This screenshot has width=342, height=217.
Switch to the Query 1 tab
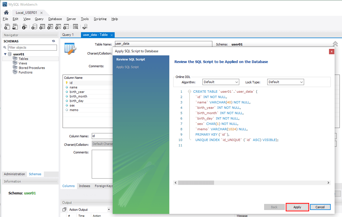[x=68, y=35]
